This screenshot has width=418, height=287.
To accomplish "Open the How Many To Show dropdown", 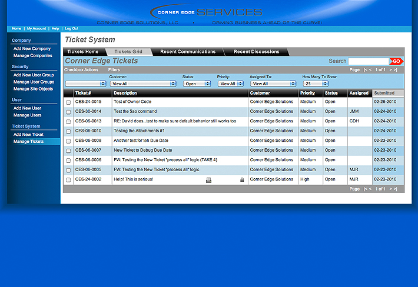I will (x=316, y=84).
